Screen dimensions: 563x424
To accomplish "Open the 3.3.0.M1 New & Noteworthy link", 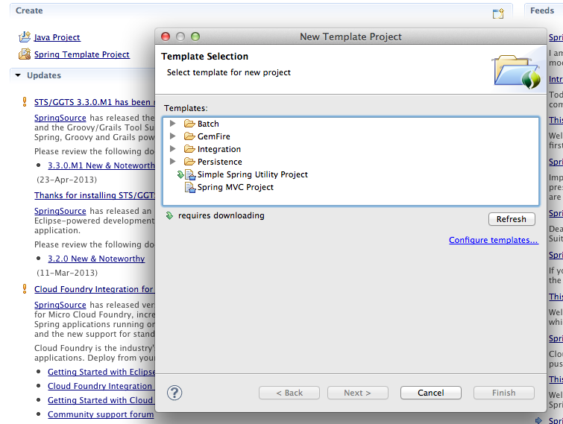I will (x=101, y=165).
